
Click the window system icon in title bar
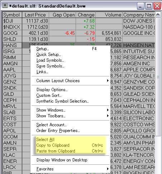tap(5, 5)
